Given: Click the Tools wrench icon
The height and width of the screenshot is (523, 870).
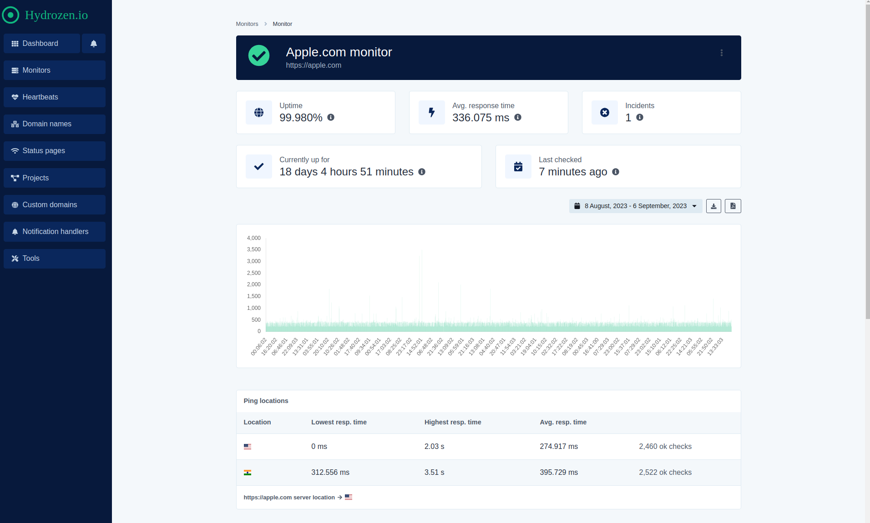Looking at the screenshot, I should coord(15,259).
